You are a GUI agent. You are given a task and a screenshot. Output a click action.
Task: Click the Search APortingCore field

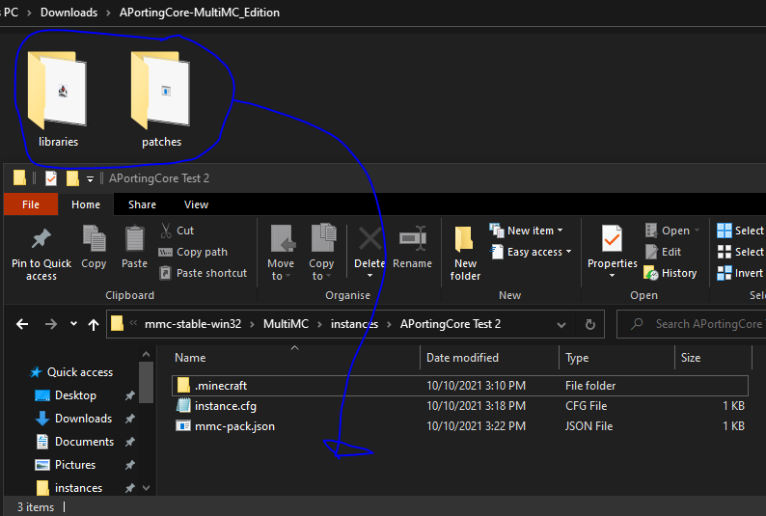pos(692,324)
